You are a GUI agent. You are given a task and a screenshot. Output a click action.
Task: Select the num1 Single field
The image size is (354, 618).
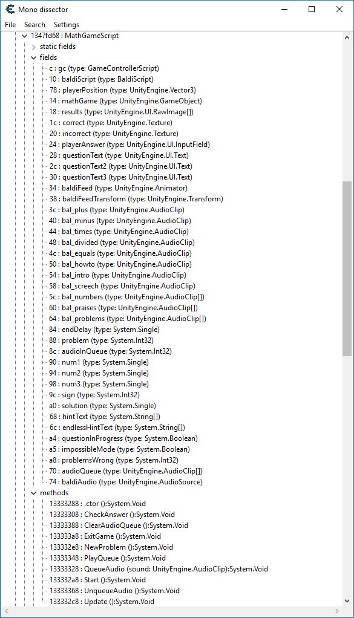pos(99,362)
